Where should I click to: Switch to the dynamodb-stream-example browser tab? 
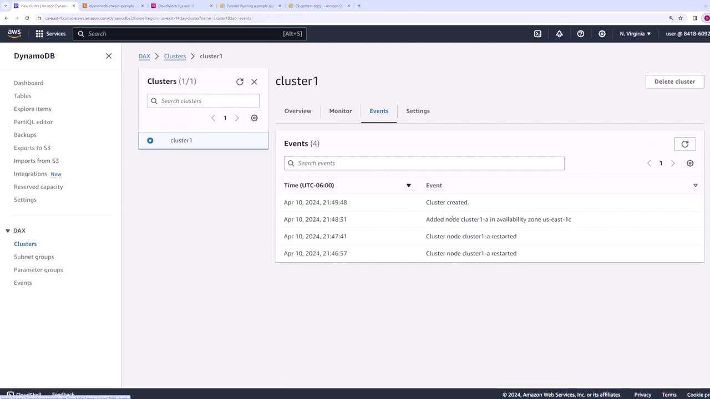111,6
